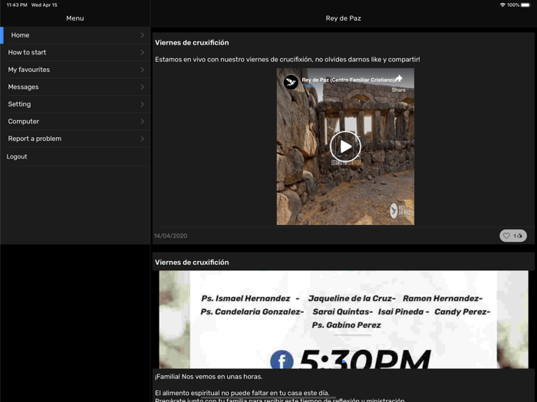The height and width of the screenshot is (402, 537).
Task: Click the Facebook logo in banner
Action: coord(282,359)
